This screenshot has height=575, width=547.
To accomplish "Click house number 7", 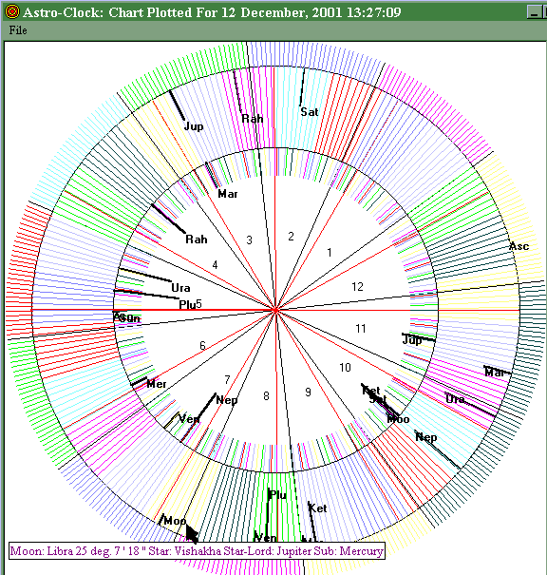I will tap(227, 379).
